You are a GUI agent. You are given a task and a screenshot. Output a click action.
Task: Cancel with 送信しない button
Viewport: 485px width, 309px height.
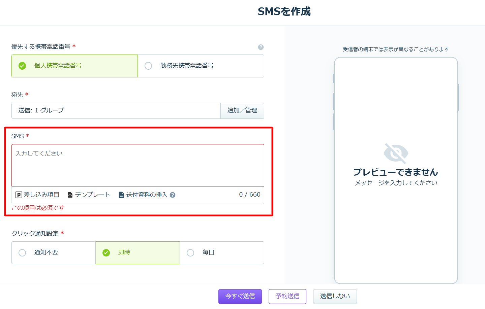(x=335, y=297)
